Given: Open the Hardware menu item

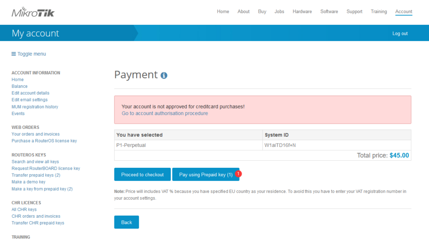Looking at the screenshot, I should pyautogui.click(x=302, y=11).
